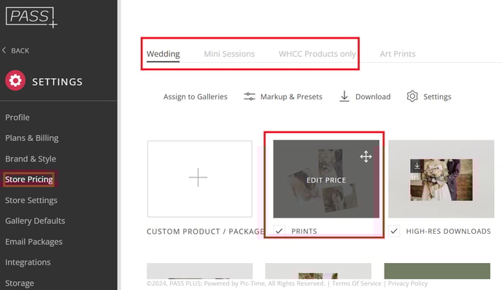Click Edit Price on the Prints tile

[x=326, y=180]
